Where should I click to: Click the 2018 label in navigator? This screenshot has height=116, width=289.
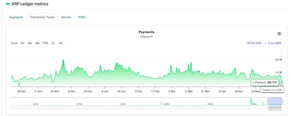tap(123, 104)
